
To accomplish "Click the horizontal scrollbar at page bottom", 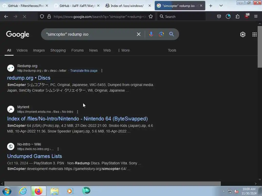I will tap(113, 183).
